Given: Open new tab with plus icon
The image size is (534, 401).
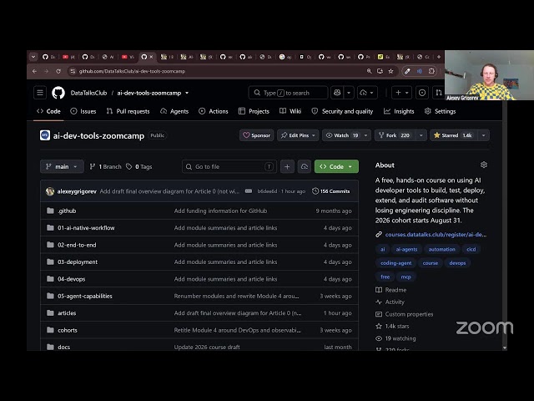Looking at the screenshot, I should (439, 57).
